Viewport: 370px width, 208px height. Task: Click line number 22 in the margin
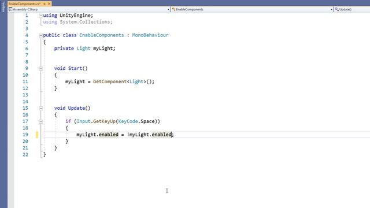tap(25, 154)
